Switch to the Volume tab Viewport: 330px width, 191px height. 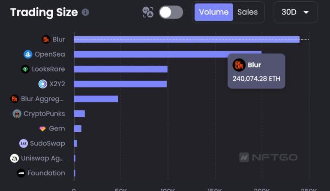pos(213,12)
